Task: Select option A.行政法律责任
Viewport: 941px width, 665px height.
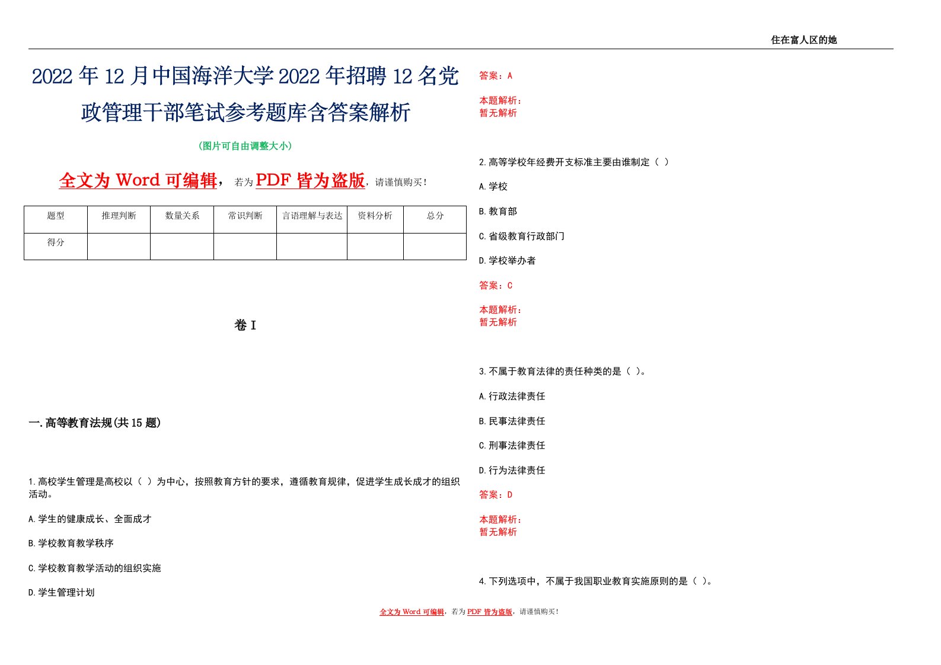Action: point(512,396)
